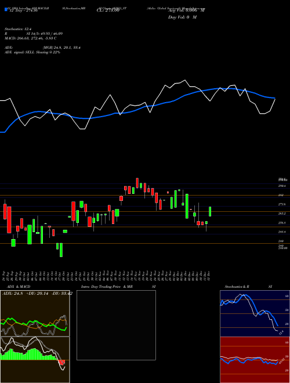Click the 290.4 price axis label
The height and width of the screenshot is (383, 290).
[x=282, y=186]
